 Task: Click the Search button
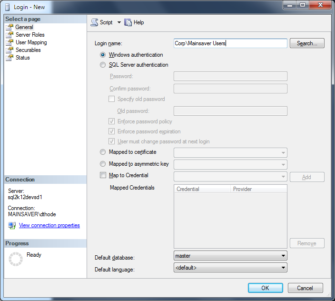click(307, 43)
